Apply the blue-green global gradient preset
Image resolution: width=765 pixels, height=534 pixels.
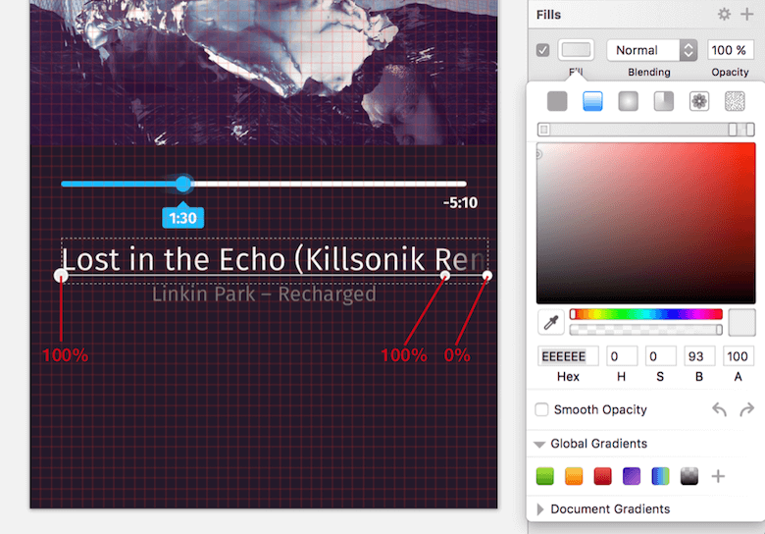660,476
